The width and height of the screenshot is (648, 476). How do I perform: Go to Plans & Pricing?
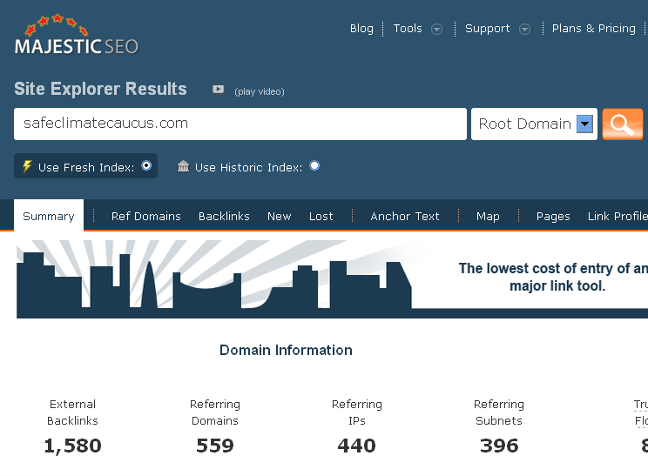[594, 28]
